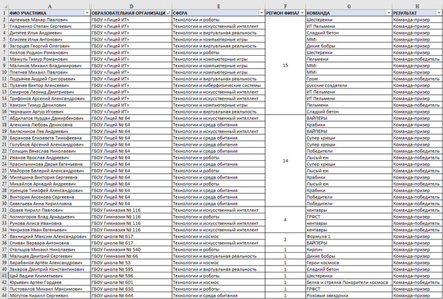Click merged region cell showing 15
Image resolution: width=443 pixels, height=299 pixels.
coord(285,65)
